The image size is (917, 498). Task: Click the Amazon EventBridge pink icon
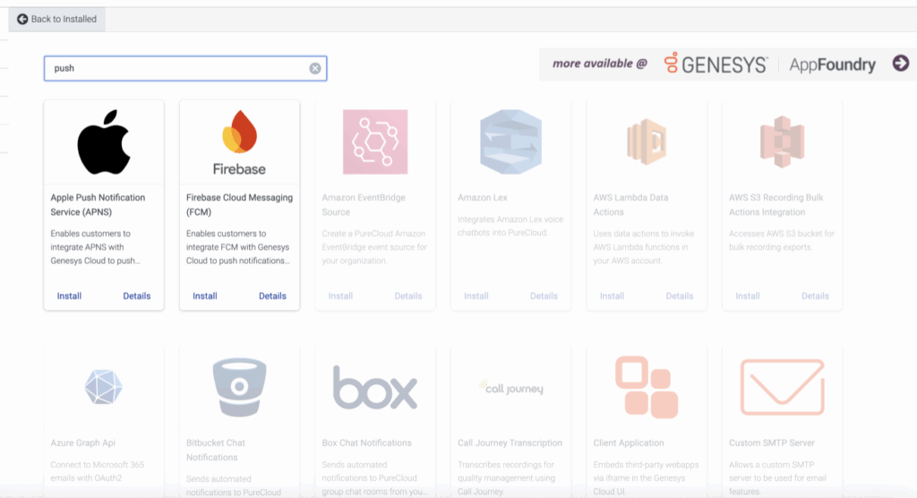pos(375,142)
